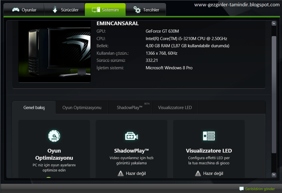Click the GeForce GT 630M value
Screen dimensions: 282x193
pyautogui.click(x=162, y=31)
